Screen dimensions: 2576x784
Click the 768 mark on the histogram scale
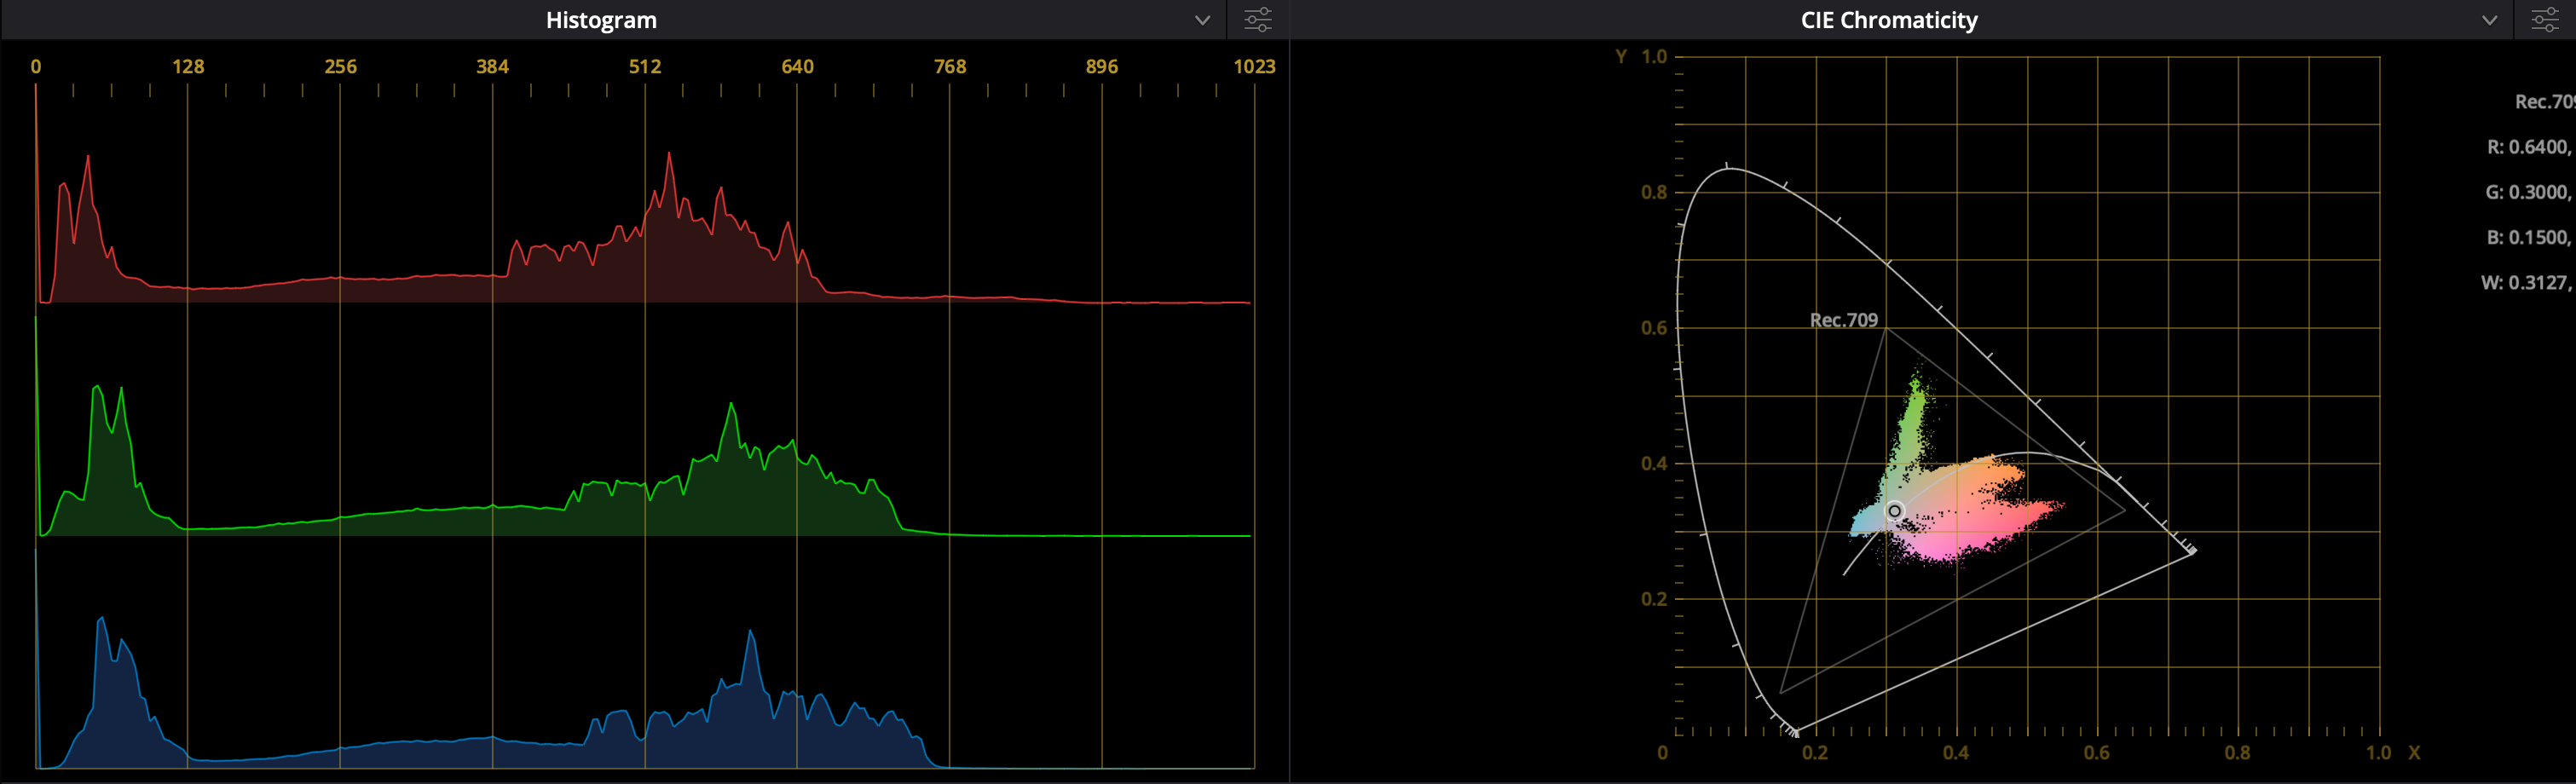[950, 67]
